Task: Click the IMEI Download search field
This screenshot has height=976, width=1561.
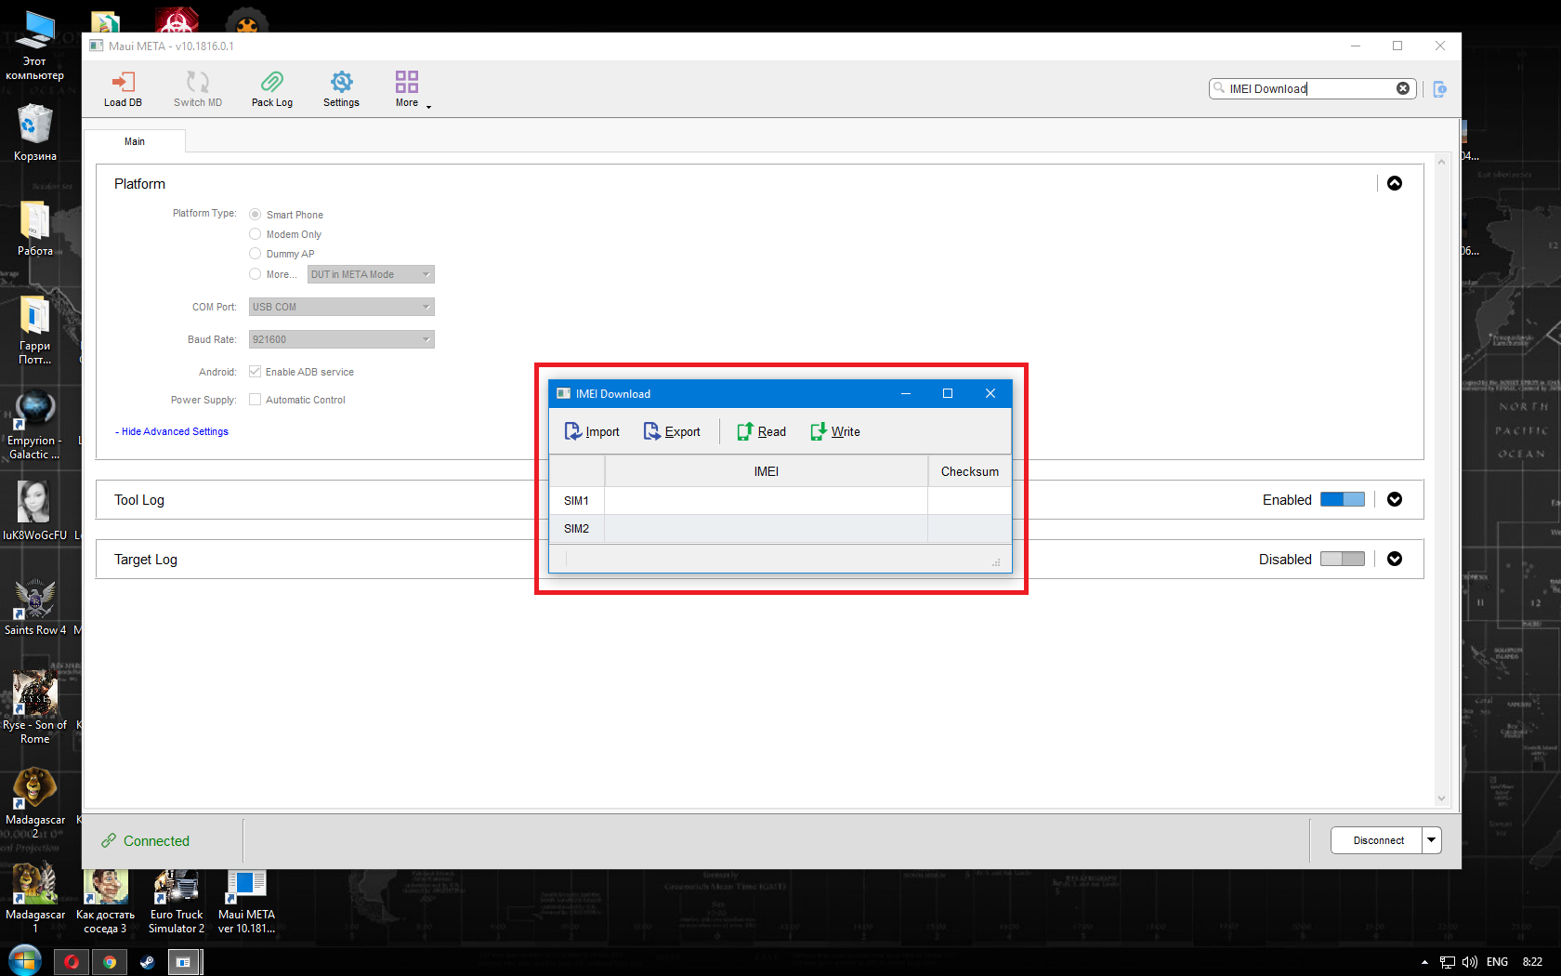Action: tap(1311, 88)
